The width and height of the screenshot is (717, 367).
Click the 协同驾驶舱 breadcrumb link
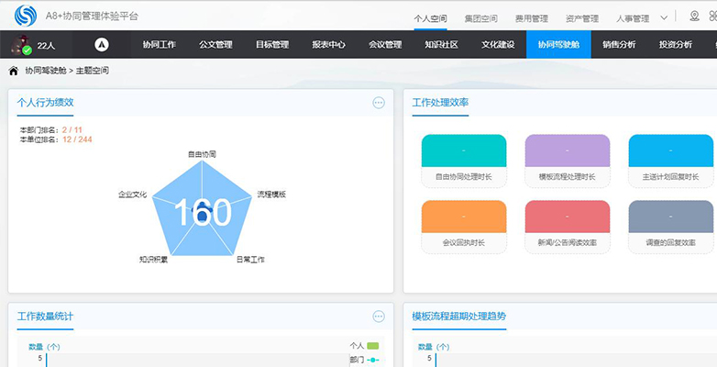coord(46,71)
